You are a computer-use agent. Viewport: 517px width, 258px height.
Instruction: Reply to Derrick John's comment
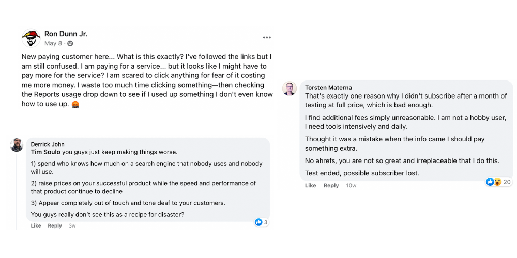coord(55,226)
